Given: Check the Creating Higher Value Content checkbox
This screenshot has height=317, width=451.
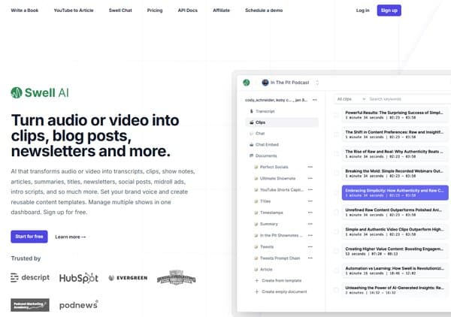Looking at the screenshot, I should tap(336, 251).
